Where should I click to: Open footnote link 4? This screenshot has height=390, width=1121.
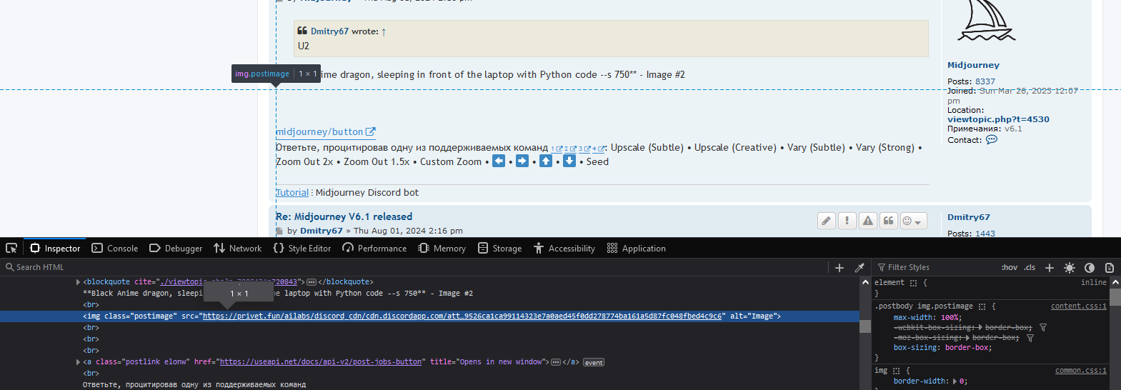[x=599, y=149]
